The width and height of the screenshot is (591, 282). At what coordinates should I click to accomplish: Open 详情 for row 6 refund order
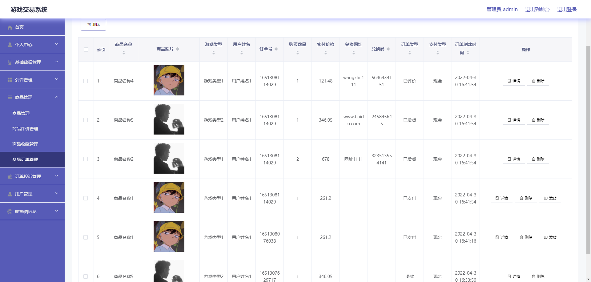(514, 276)
